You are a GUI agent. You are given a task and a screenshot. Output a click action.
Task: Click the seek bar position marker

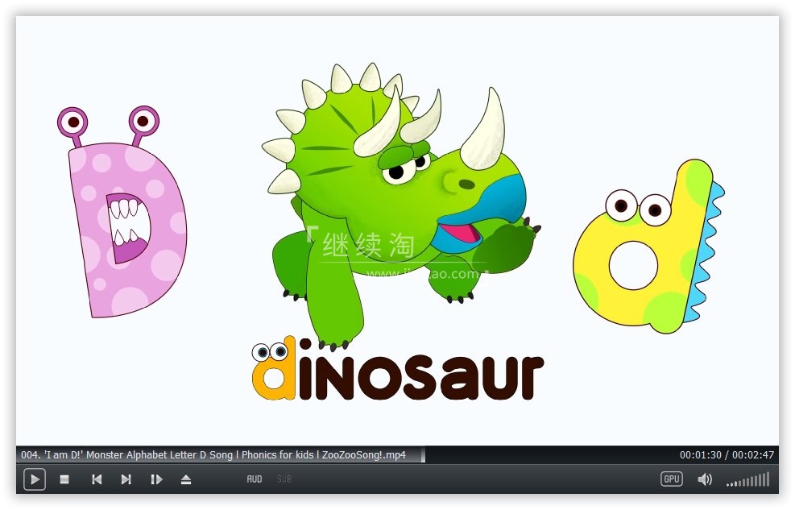coord(424,455)
